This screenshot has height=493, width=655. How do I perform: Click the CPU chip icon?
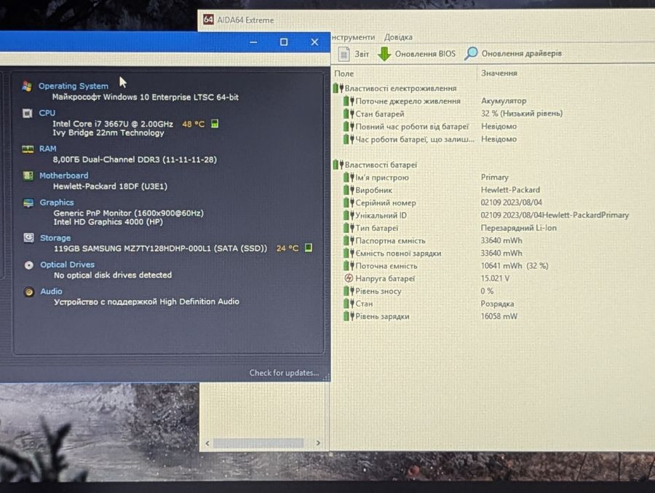(x=28, y=114)
